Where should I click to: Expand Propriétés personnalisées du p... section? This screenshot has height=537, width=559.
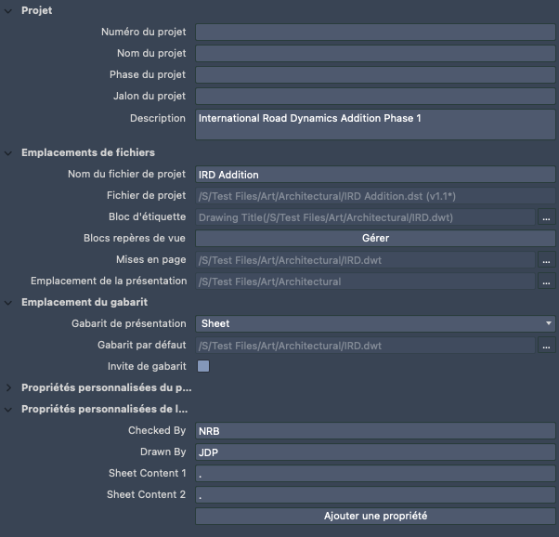click(9, 387)
